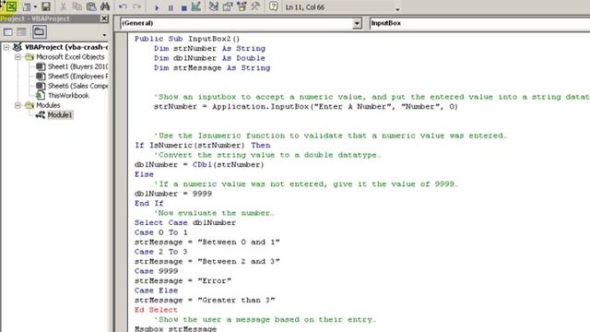Image resolution: width=590 pixels, height=332 pixels.
Task: Open Visual Basic Help
Action: 274,6
